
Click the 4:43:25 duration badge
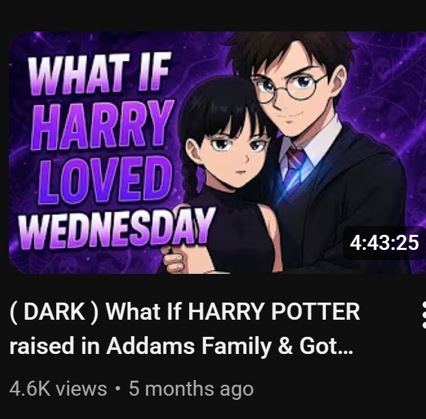click(384, 242)
